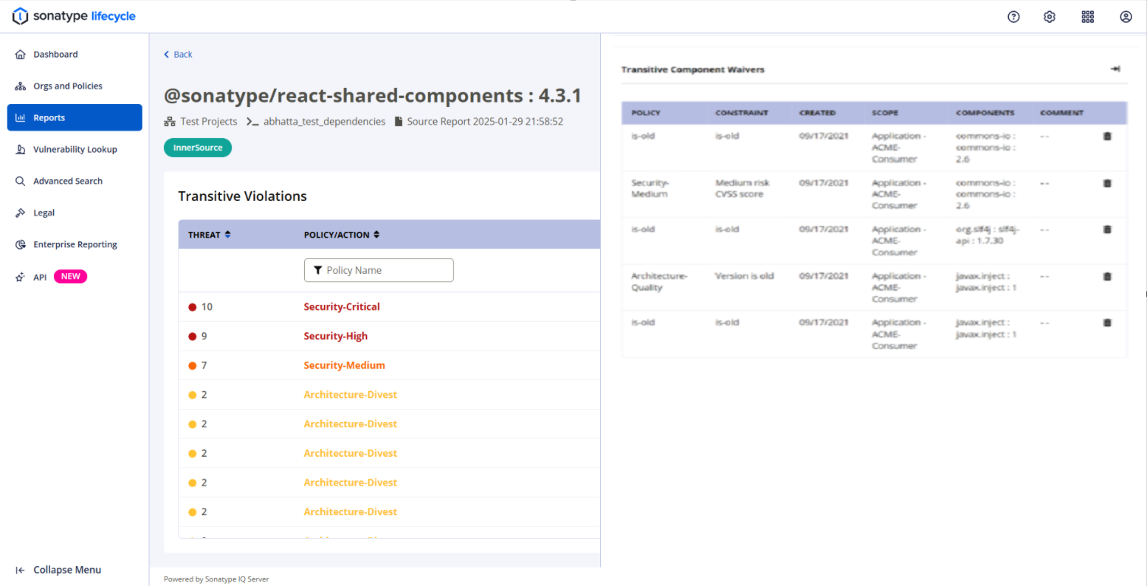Click the Sonatype Lifecycle logo

[74, 15]
